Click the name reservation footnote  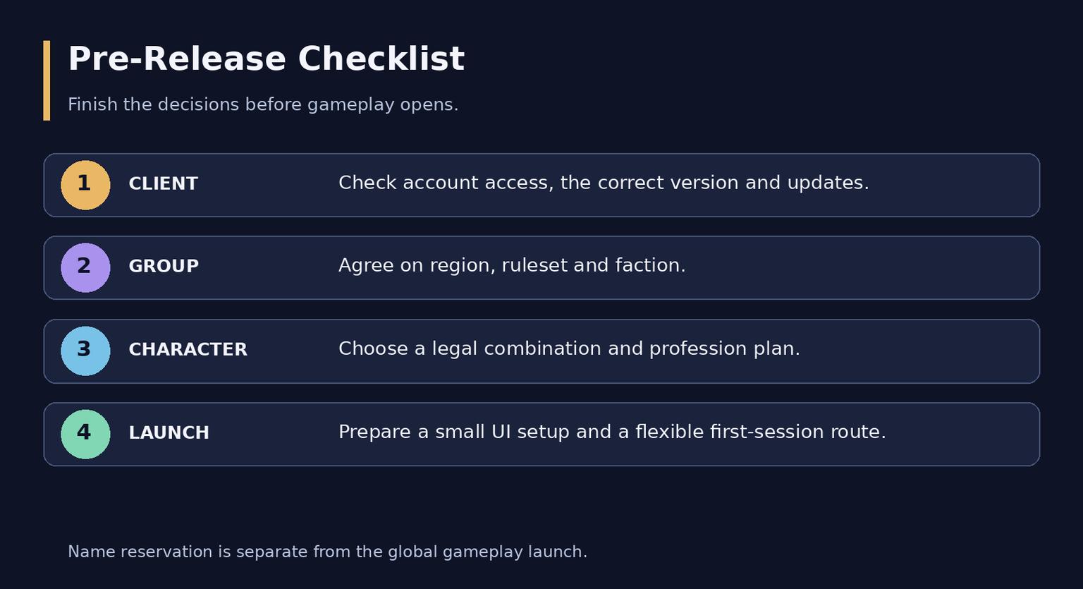click(327, 552)
